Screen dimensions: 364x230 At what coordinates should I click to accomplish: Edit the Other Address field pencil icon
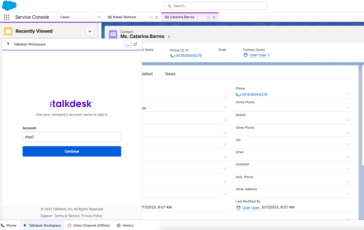348,194
